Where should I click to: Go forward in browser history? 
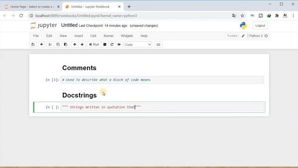tap(13, 15)
